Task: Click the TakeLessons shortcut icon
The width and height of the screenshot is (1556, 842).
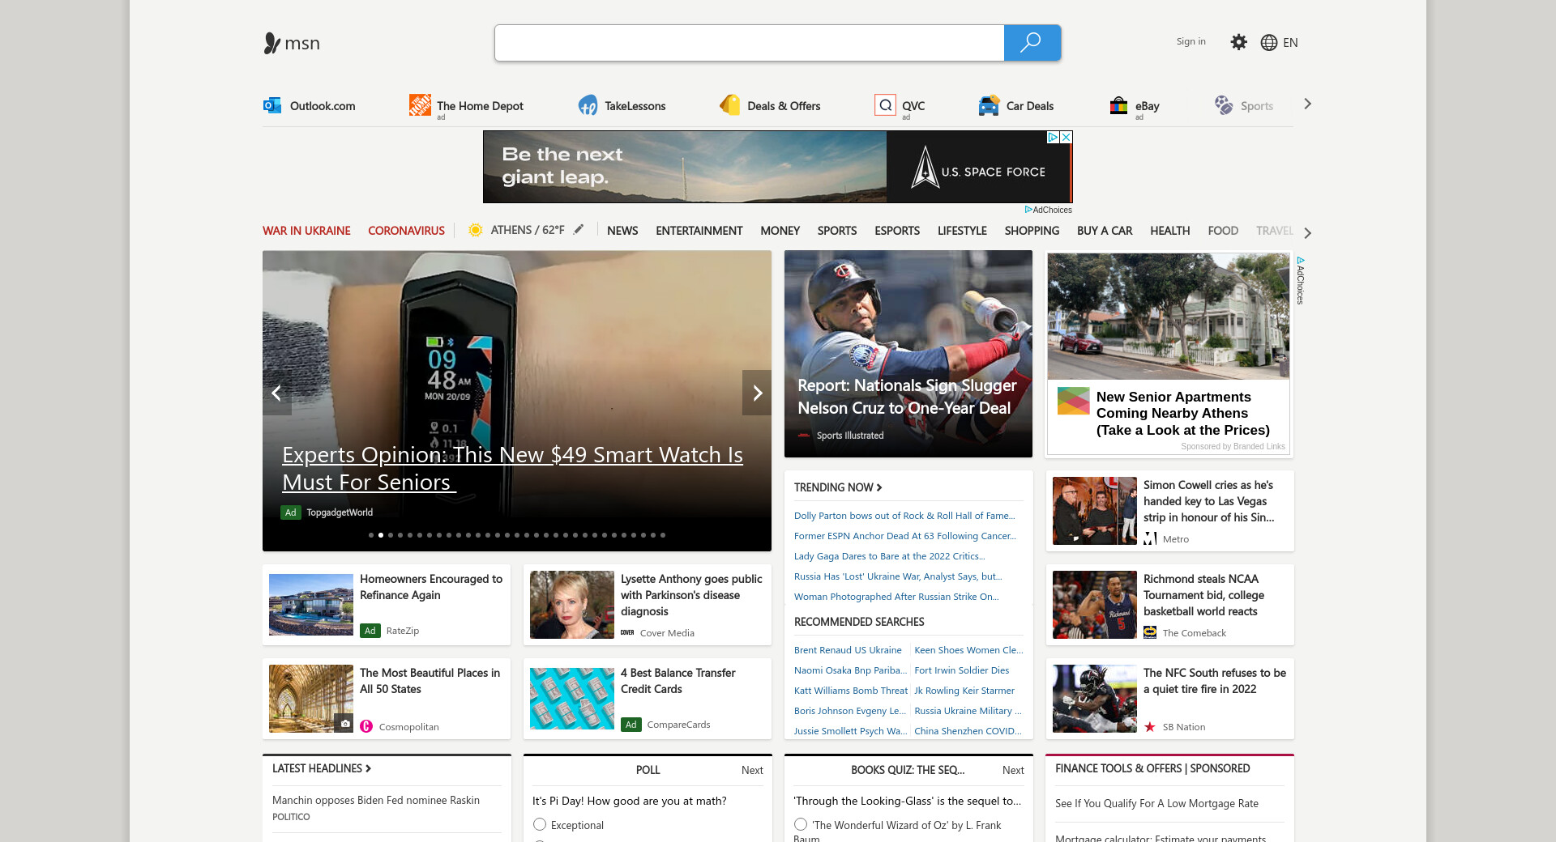Action: tap(588, 105)
